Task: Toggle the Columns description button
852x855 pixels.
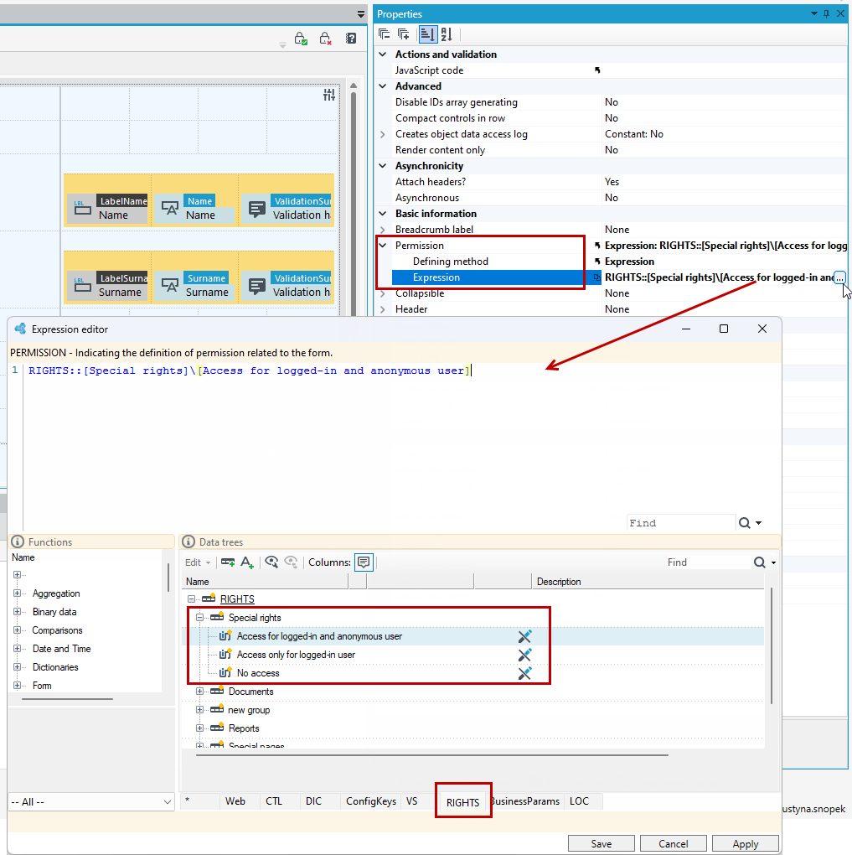Action: pos(364,562)
